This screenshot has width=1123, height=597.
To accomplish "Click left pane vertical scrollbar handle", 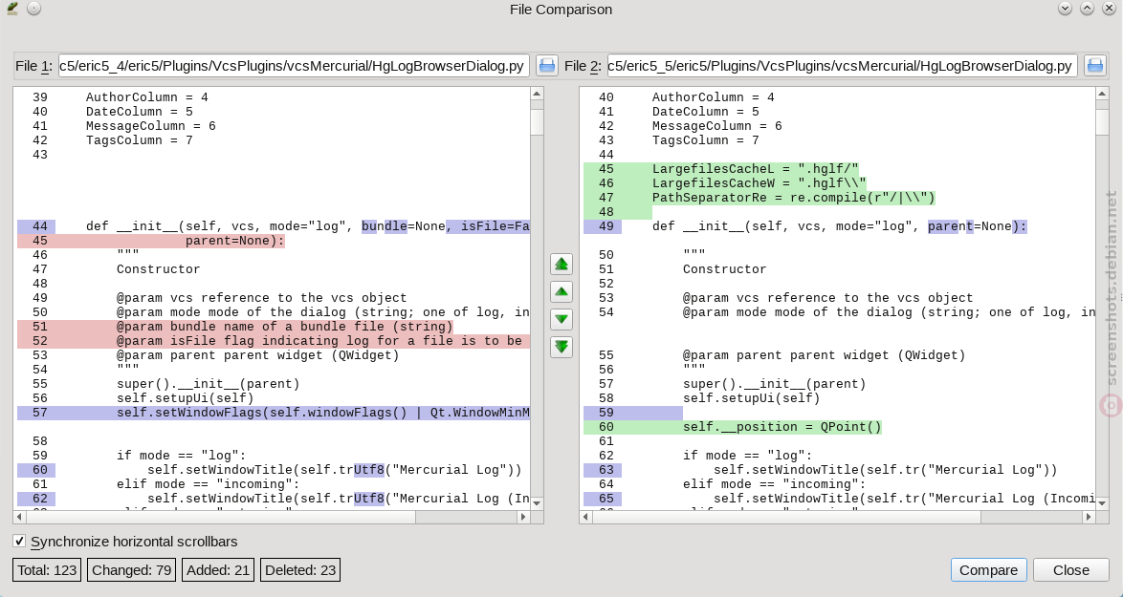I will [537, 120].
